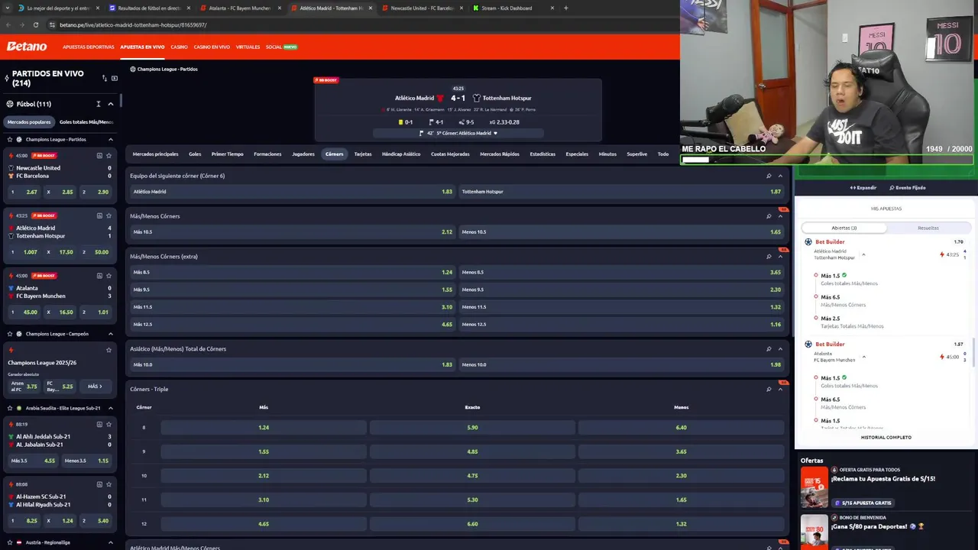Open Apuestas Deportivas in top navigation
Image resolution: width=978 pixels, height=550 pixels.
89,47
